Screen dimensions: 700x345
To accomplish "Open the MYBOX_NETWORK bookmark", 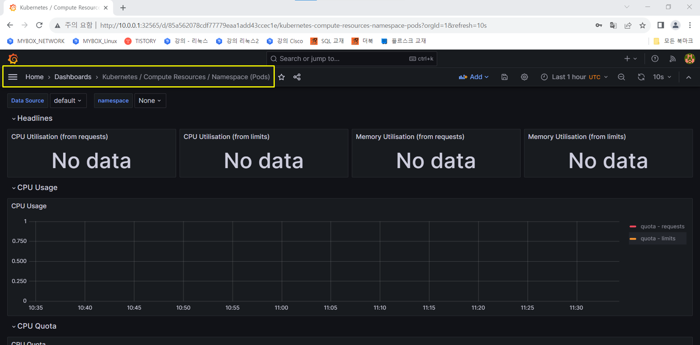I will click(36, 41).
